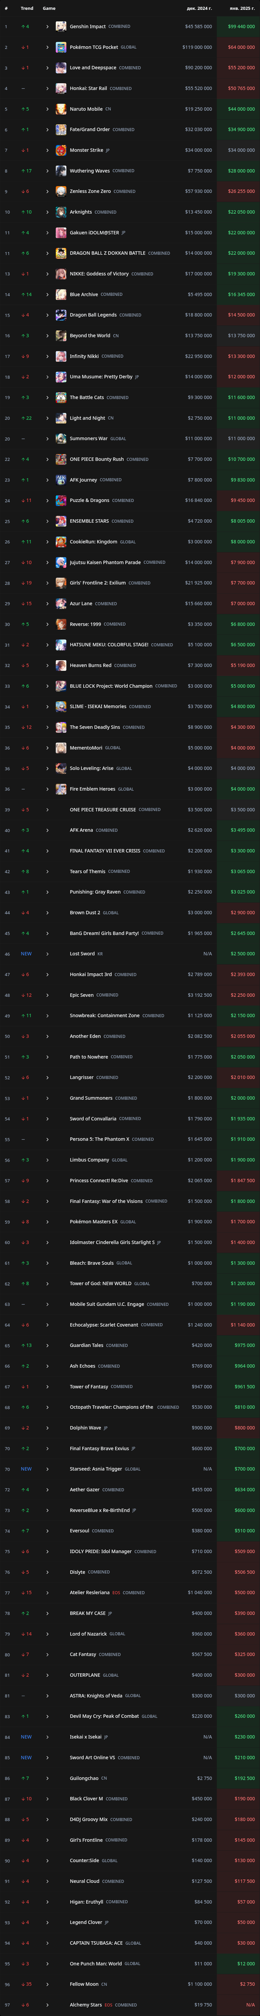Expand the Tears of Themis row chevron
Image resolution: width=260 pixels, height=2016 pixels.
click(48, 872)
